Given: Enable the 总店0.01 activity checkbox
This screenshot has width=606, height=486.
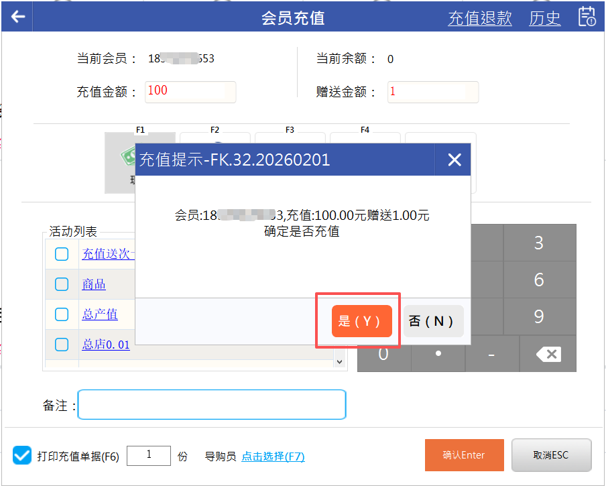Looking at the screenshot, I should tap(62, 345).
